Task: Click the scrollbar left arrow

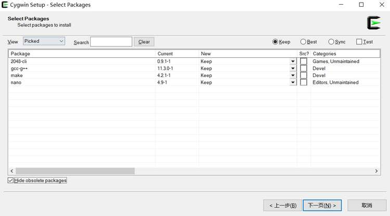Action: (x=11, y=171)
